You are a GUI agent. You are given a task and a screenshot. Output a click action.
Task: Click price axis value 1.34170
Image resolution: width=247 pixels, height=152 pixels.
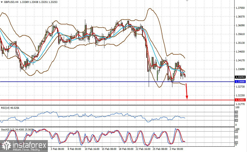pos(240,60)
